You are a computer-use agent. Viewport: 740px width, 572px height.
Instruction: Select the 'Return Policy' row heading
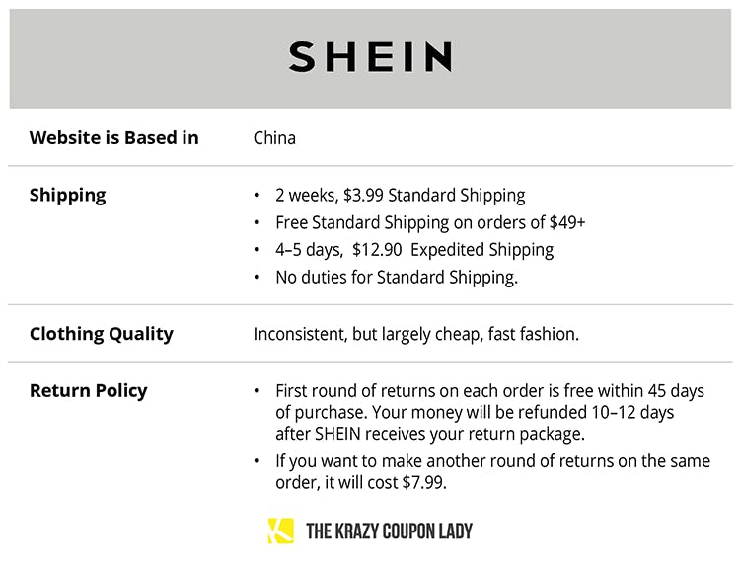[88, 390]
